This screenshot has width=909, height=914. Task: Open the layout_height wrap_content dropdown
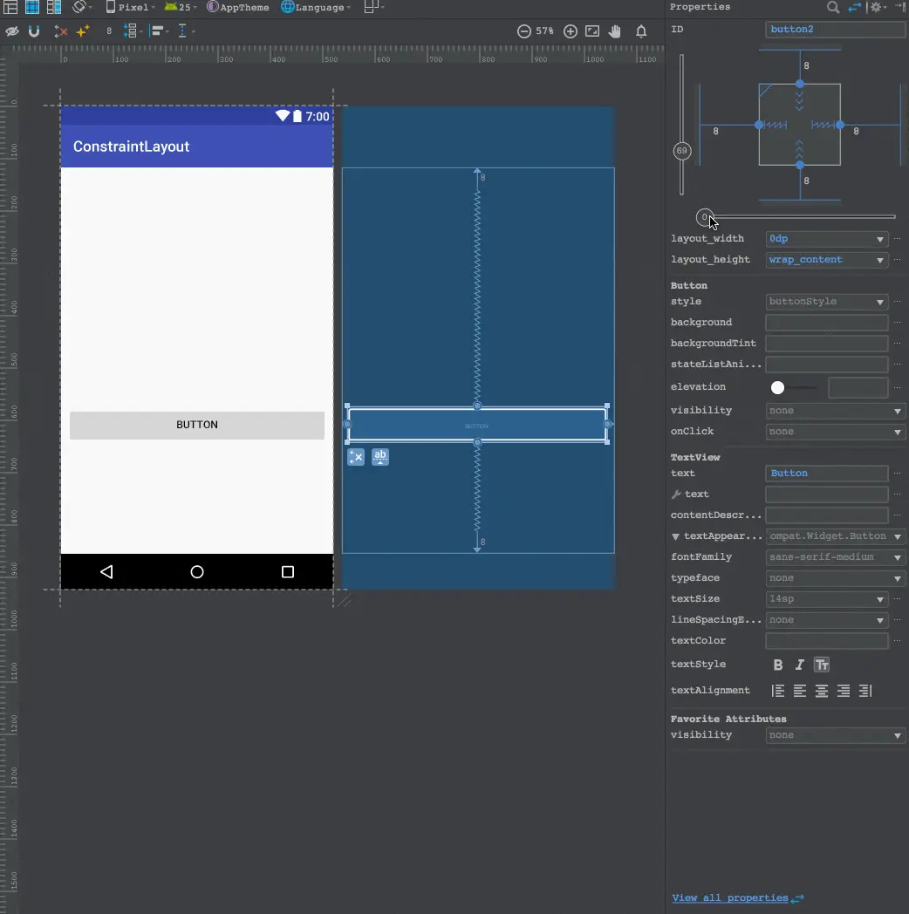(x=879, y=260)
